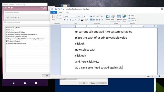Click Cancel in the dialog below WordPad

click(x=93, y=83)
